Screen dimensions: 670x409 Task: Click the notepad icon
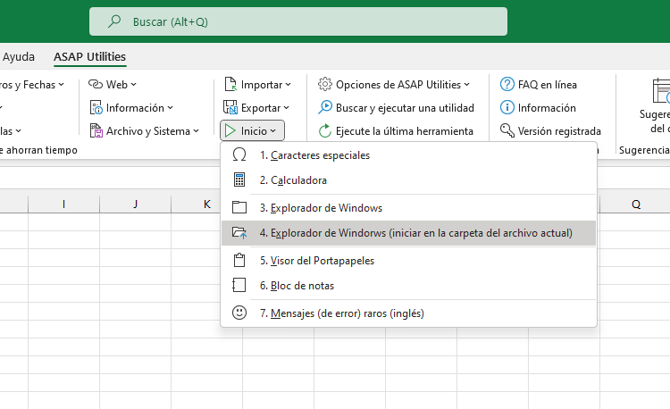pos(239,285)
